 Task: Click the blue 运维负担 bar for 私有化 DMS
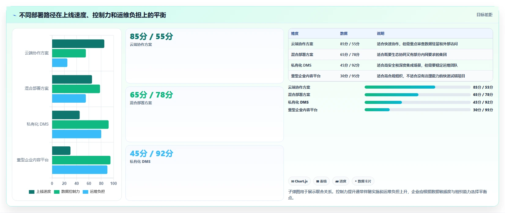(x=76, y=134)
